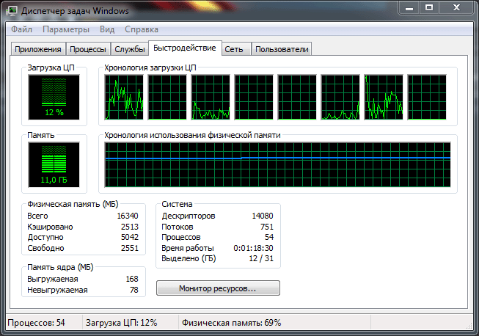Image resolution: width=479 pixels, height=336 pixels.
Task: Maximize the Task Manager window
Action: click(x=429, y=8)
